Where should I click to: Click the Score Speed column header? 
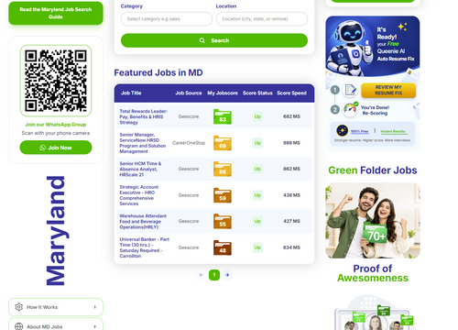(x=291, y=93)
